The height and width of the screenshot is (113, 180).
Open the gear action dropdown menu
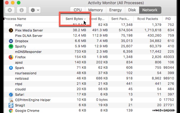pos(35,10)
